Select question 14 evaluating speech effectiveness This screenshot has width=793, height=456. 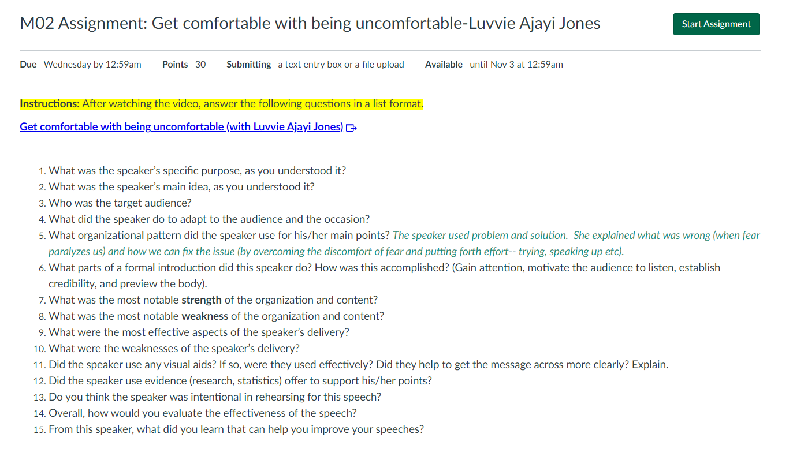tap(203, 413)
